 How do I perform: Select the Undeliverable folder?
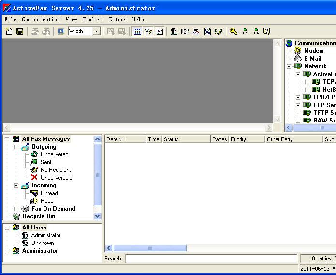57,178
